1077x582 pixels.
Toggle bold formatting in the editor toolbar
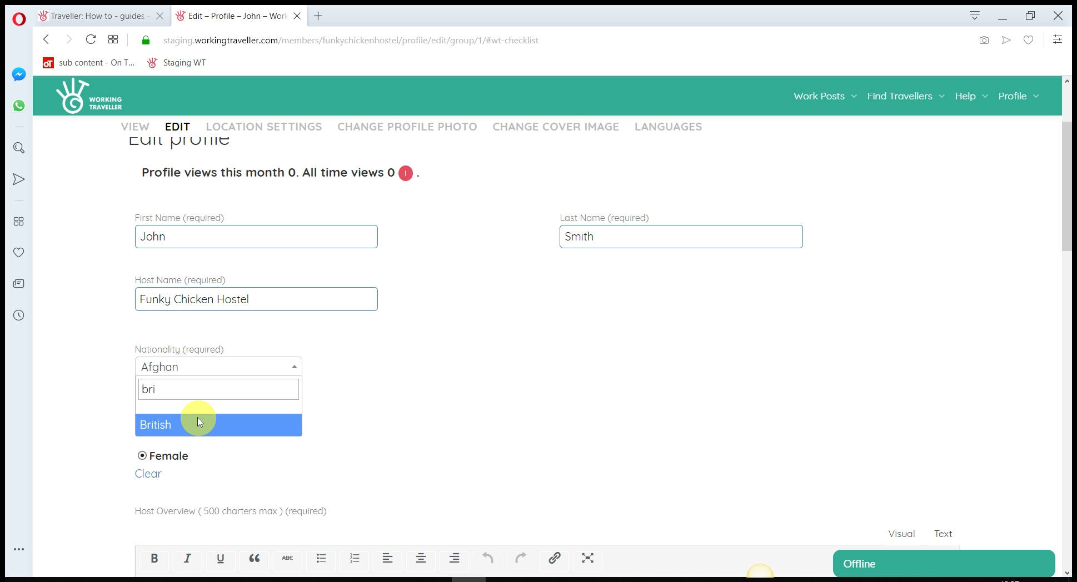pyautogui.click(x=154, y=558)
